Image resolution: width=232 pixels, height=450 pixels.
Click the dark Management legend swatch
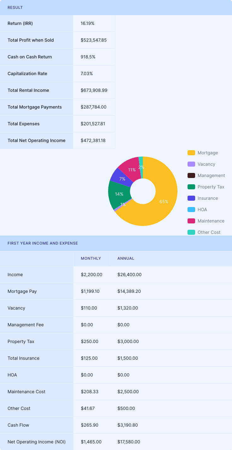191,175
